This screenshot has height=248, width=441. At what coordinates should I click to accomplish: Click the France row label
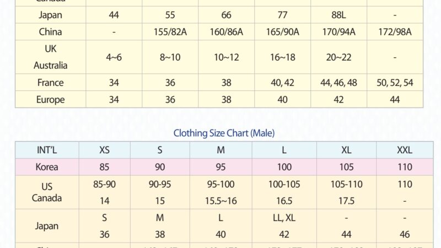(51, 83)
